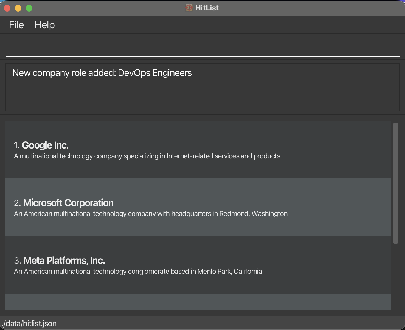Open the File menu
Screen dimensions: 405x330
click(16, 25)
